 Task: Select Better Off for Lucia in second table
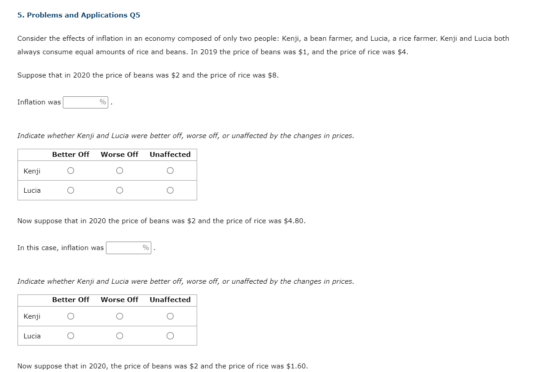pos(70,336)
